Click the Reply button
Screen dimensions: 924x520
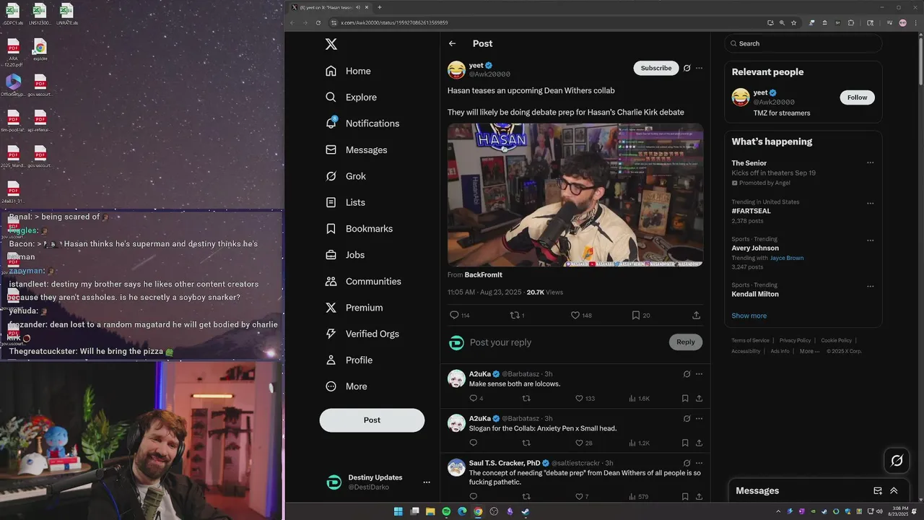(686, 342)
